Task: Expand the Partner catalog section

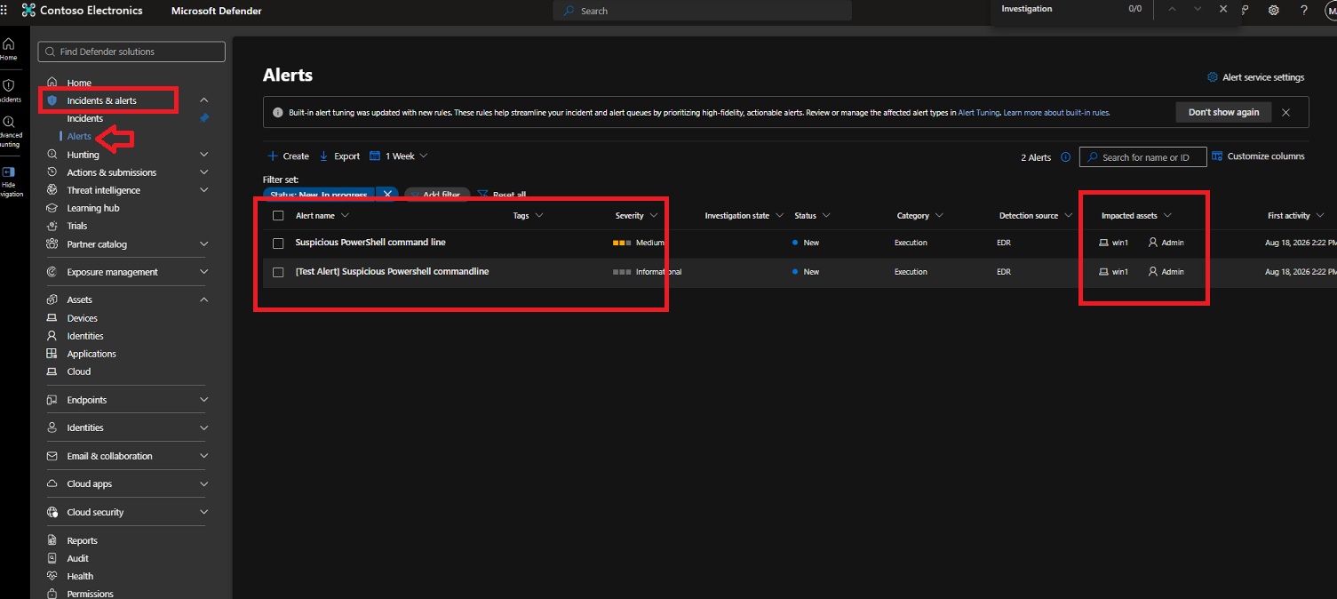Action: (x=204, y=244)
